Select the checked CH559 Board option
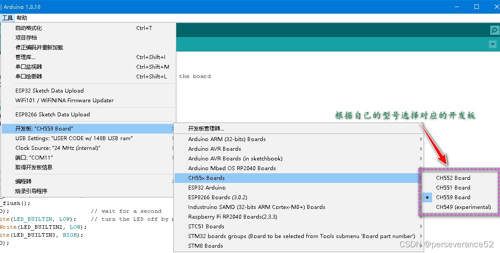 [x=459, y=197]
